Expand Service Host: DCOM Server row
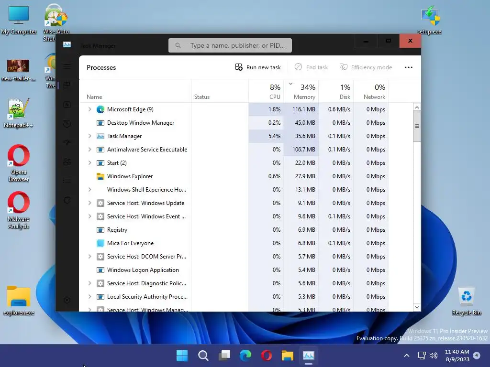 click(89, 257)
